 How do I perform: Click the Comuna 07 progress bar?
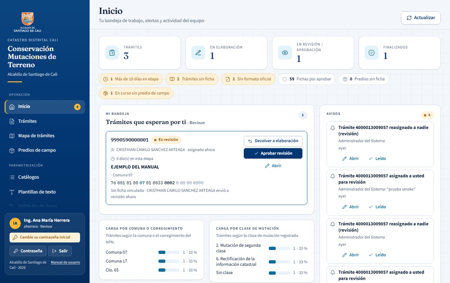click(169, 253)
